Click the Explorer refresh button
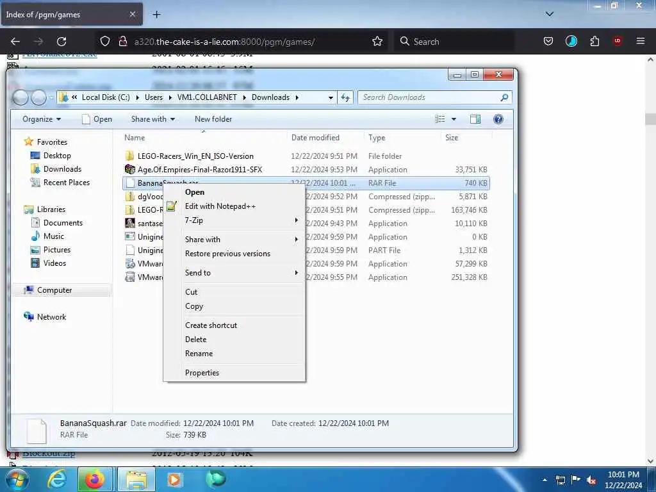 pyautogui.click(x=345, y=97)
